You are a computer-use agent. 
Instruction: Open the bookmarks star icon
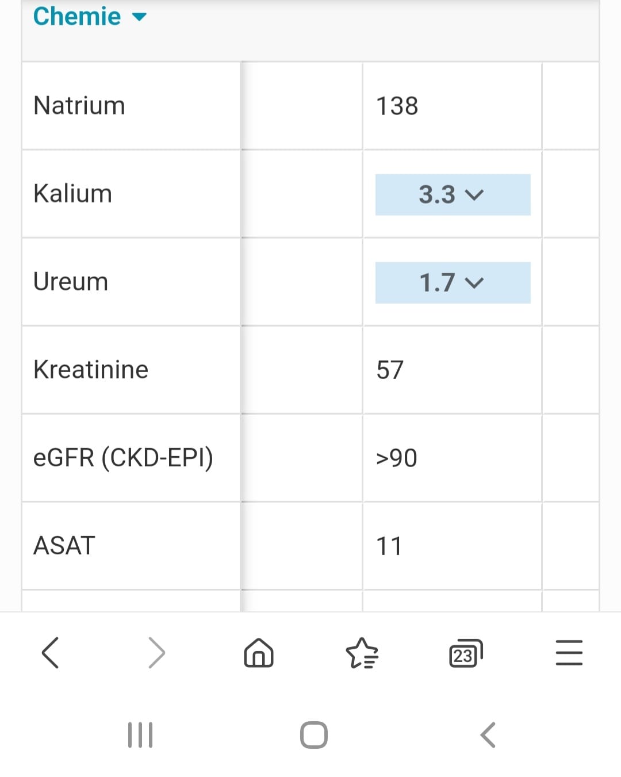[362, 653]
